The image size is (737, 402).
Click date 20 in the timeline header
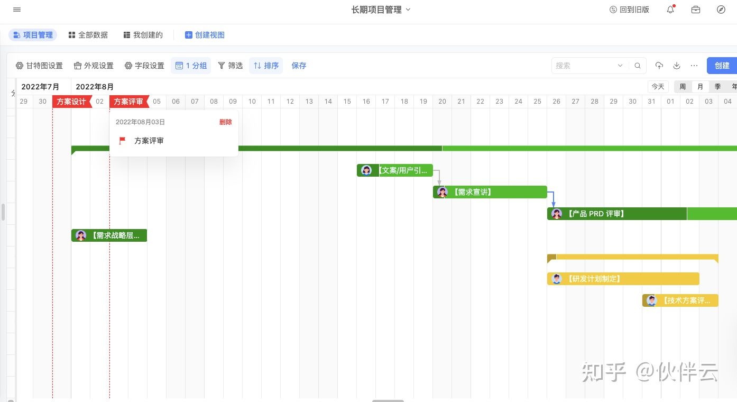pos(443,102)
